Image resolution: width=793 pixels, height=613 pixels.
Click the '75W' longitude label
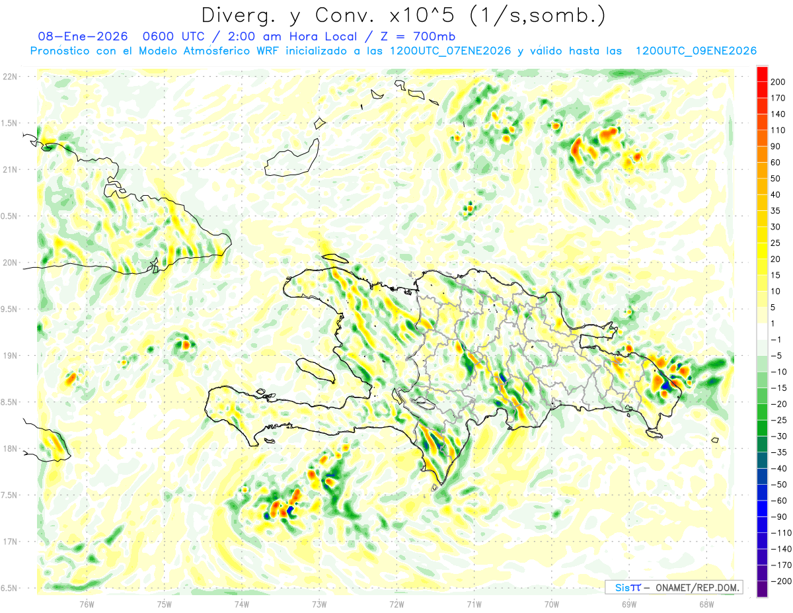click(165, 603)
